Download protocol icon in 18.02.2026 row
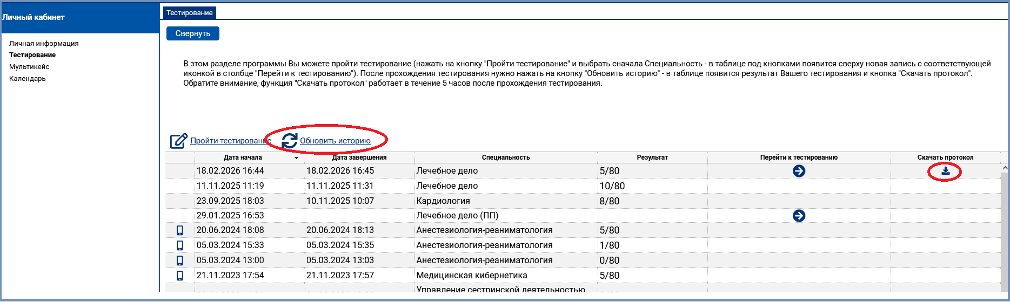1010x302 pixels. coord(945,171)
